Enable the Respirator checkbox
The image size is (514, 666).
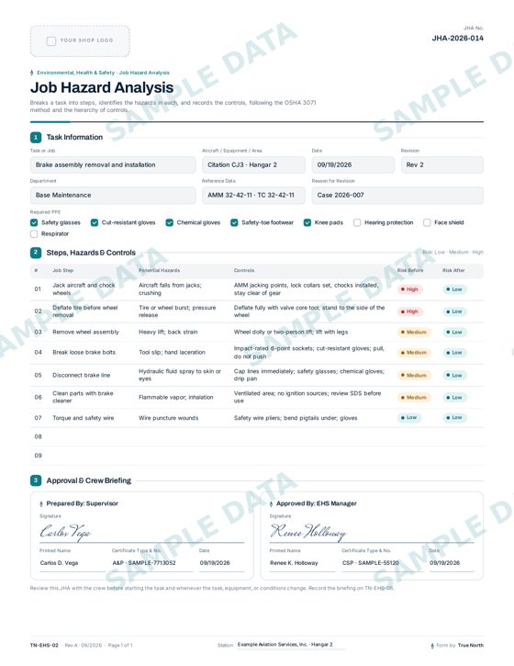[34, 233]
